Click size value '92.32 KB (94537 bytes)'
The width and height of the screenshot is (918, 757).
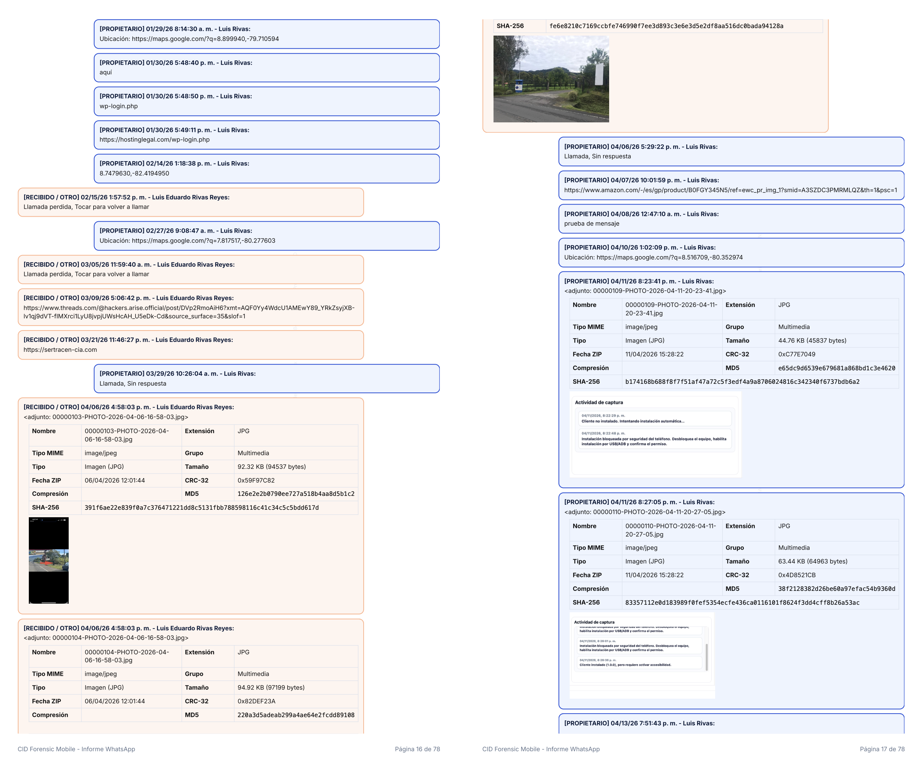272,467
